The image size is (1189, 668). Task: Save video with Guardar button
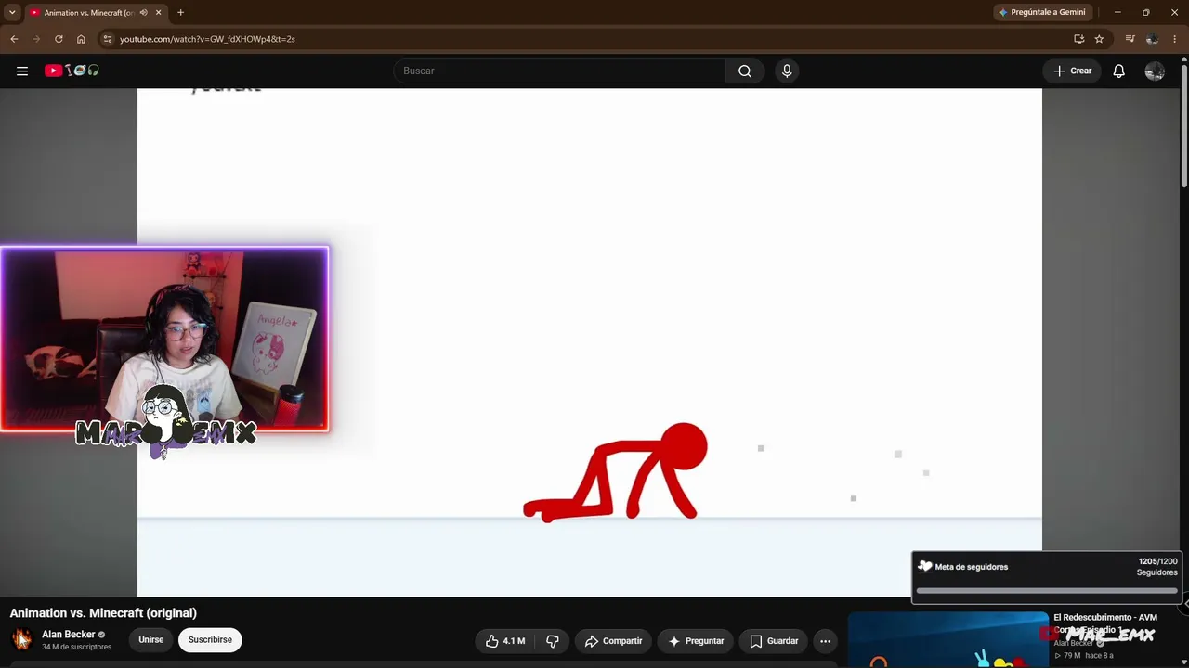coord(774,641)
